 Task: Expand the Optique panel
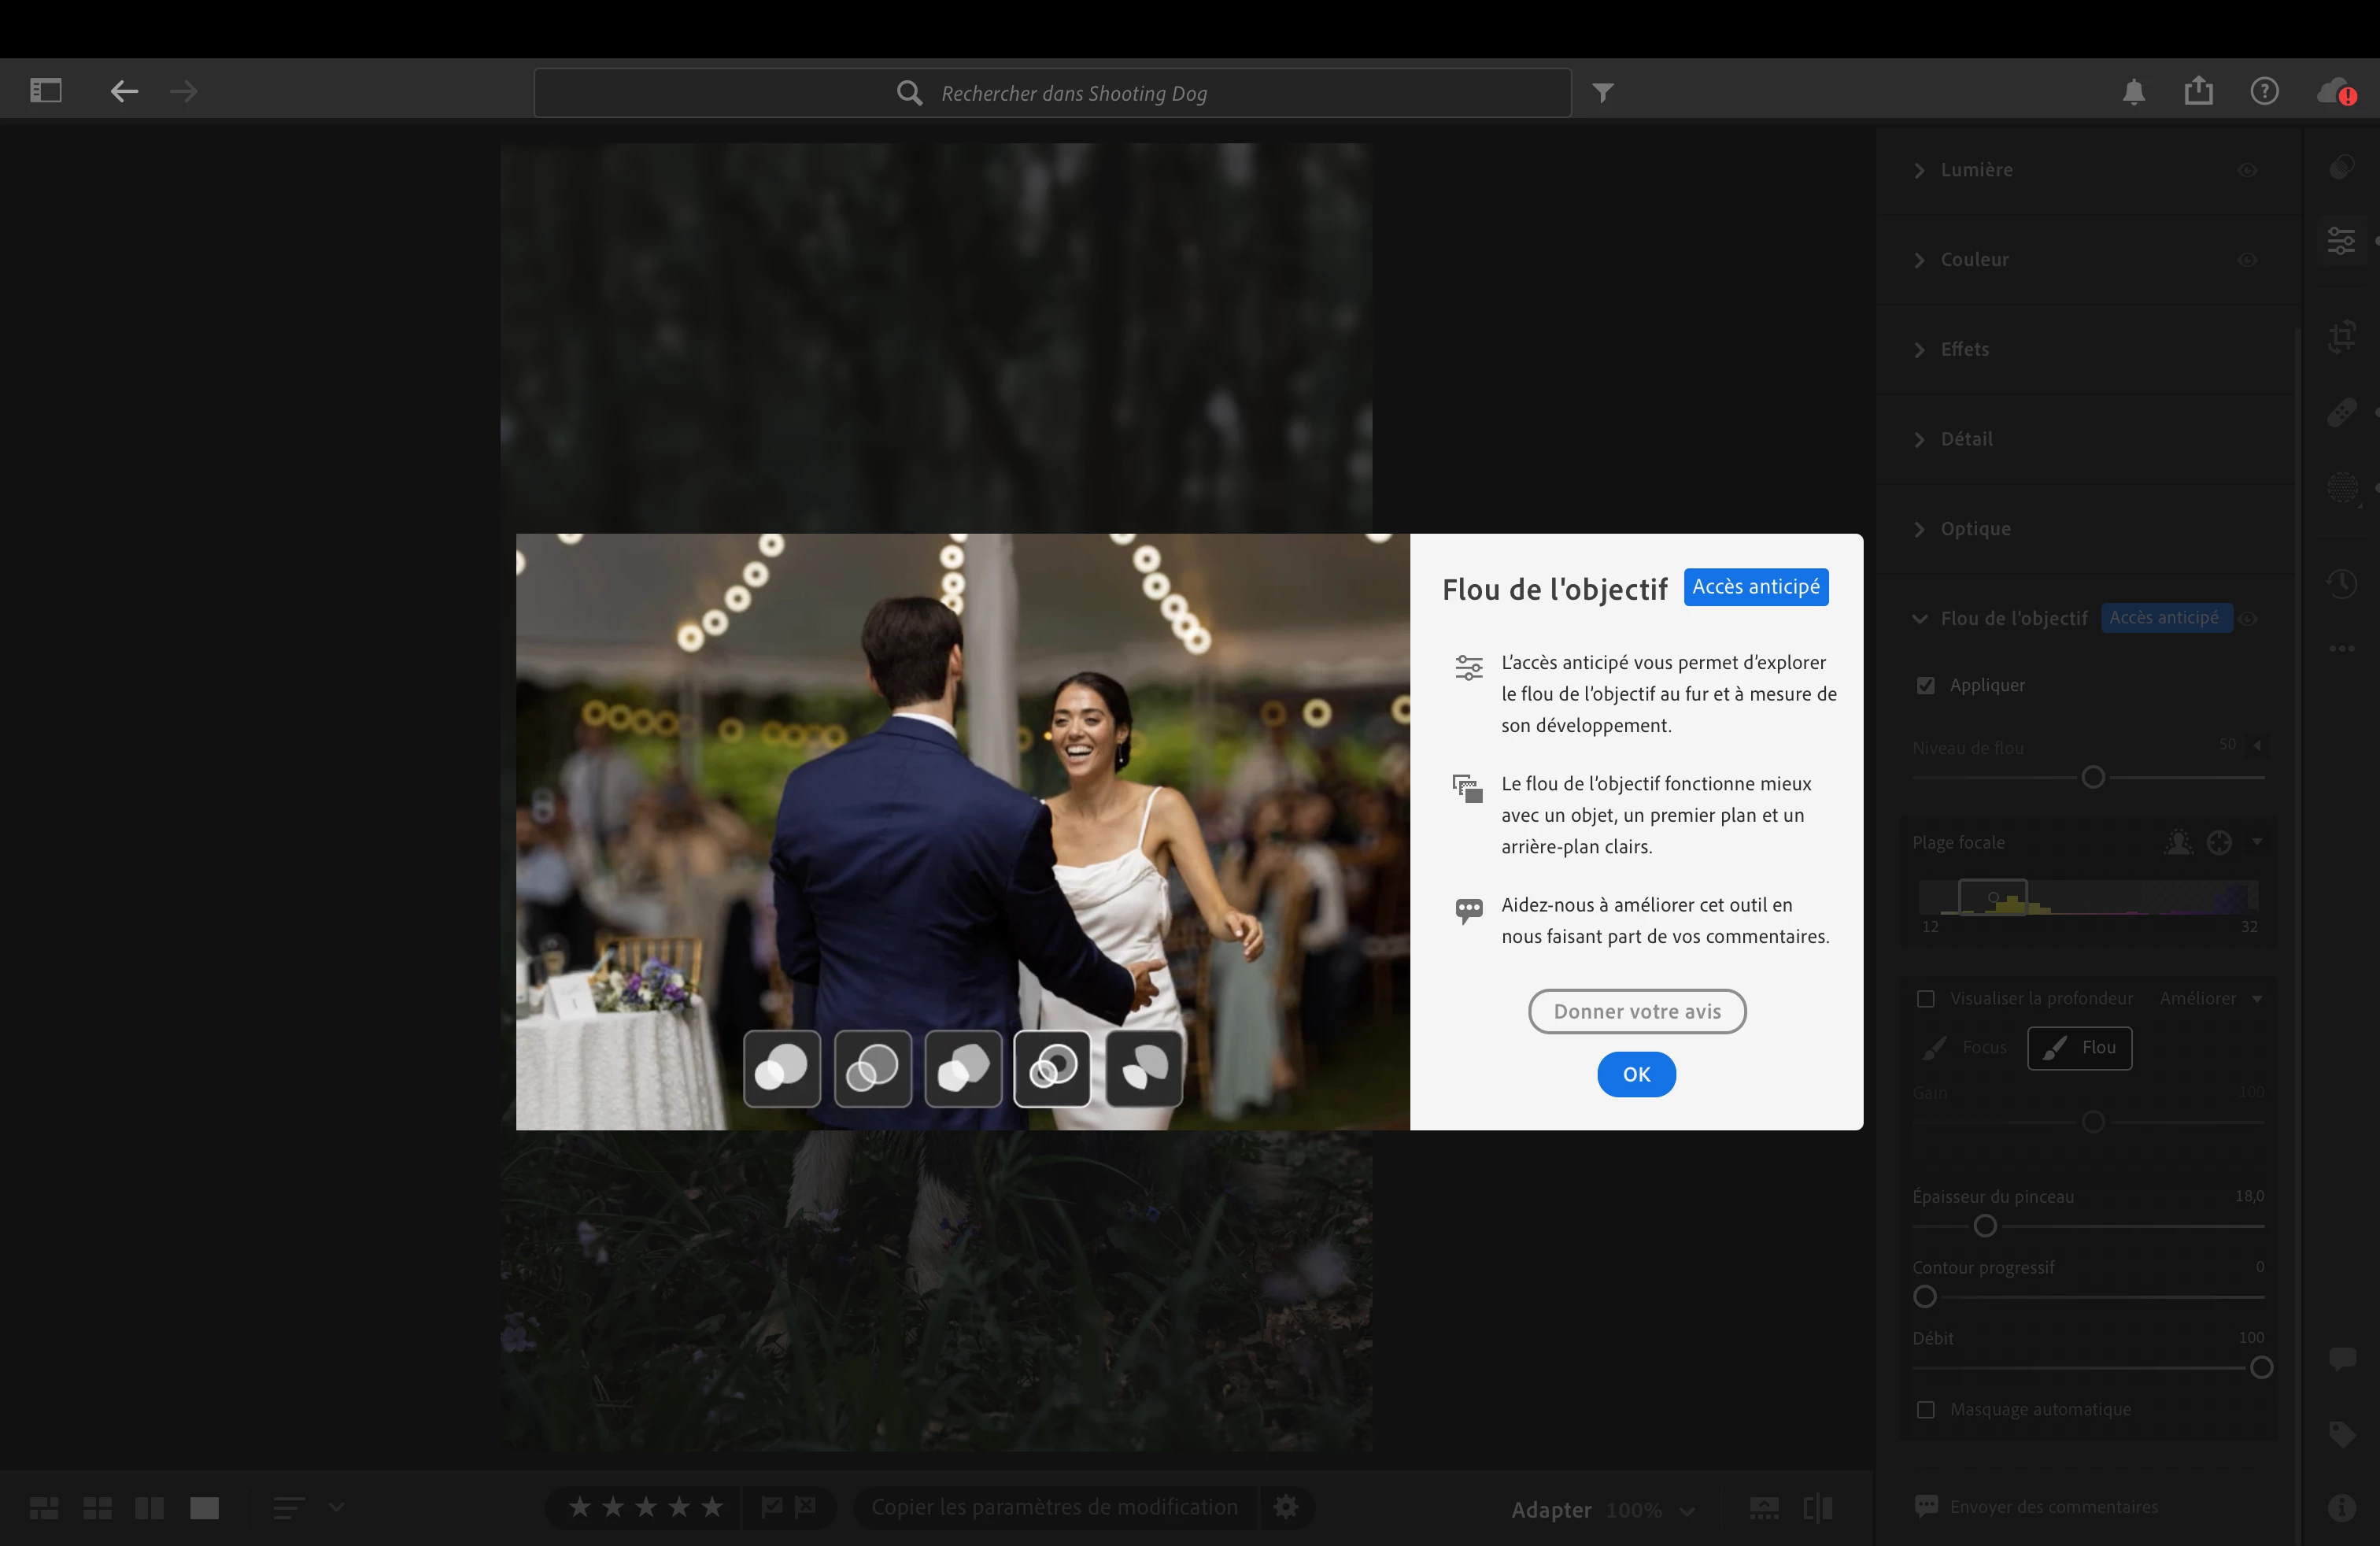pyautogui.click(x=1975, y=529)
